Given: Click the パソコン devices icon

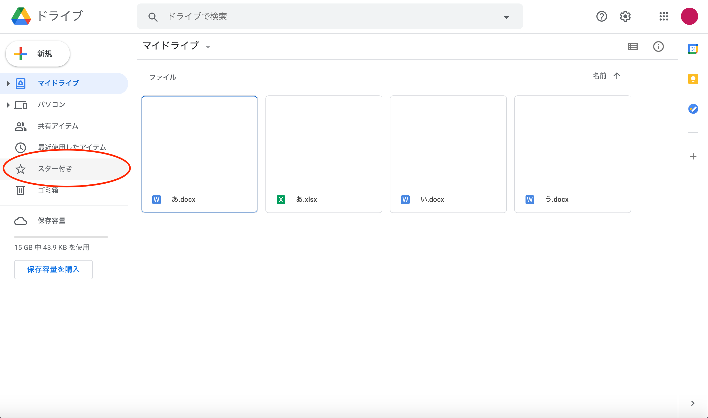Looking at the screenshot, I should (x=21, y=105).
